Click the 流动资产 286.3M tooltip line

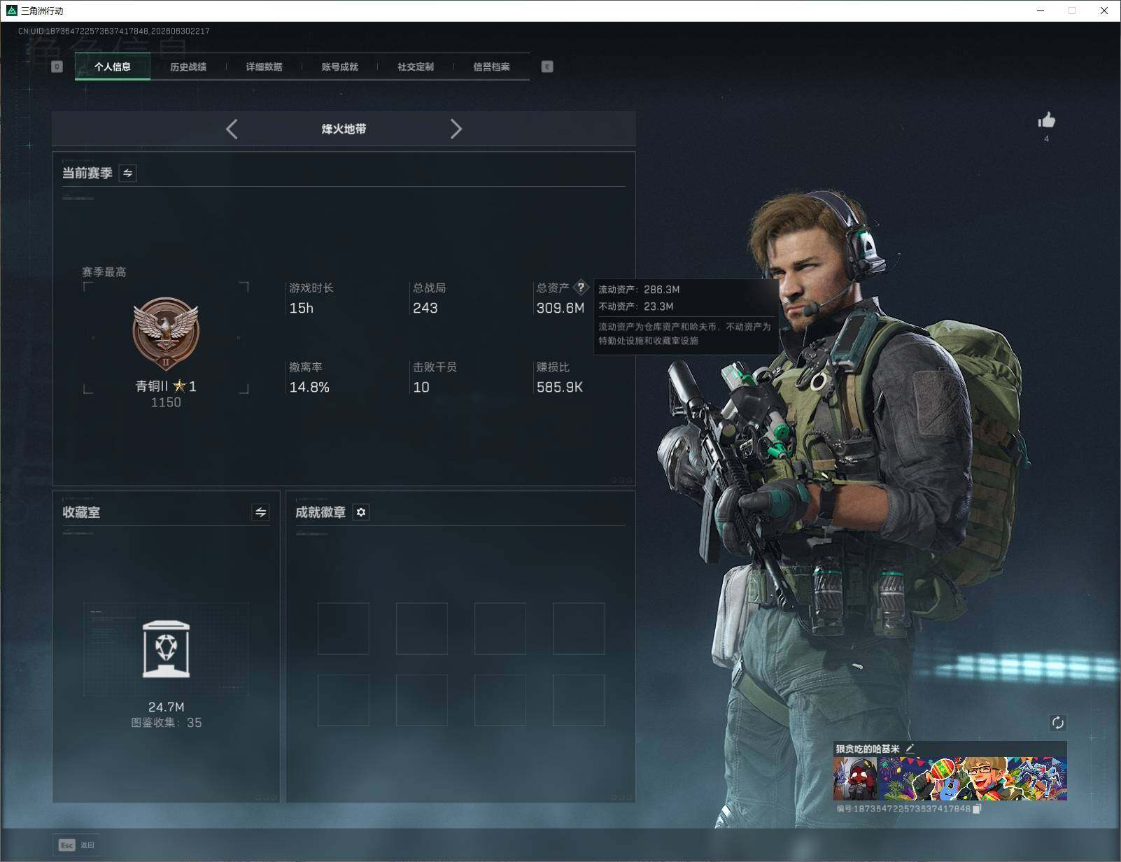click(639, 289)
